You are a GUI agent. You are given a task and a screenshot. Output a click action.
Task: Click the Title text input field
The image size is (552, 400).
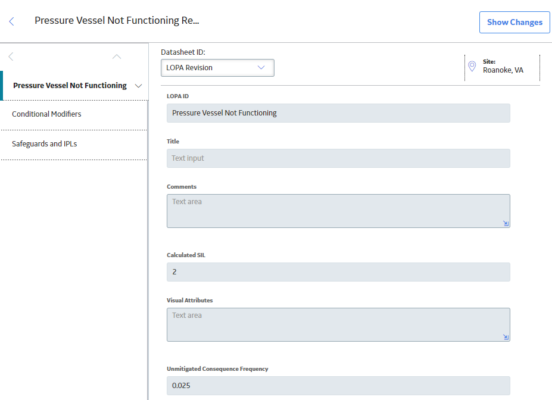338,158
